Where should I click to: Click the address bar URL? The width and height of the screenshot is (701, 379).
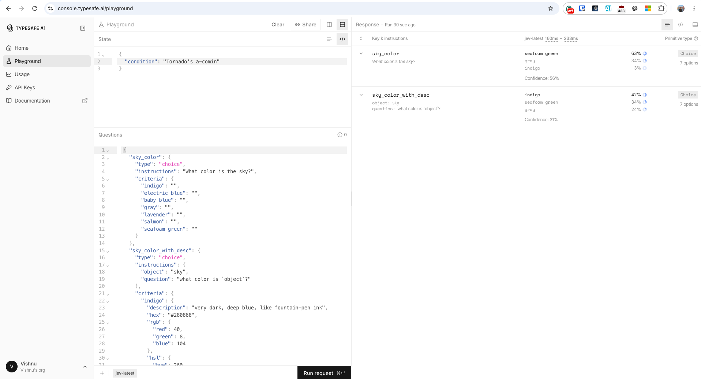[x=95, y=8]
